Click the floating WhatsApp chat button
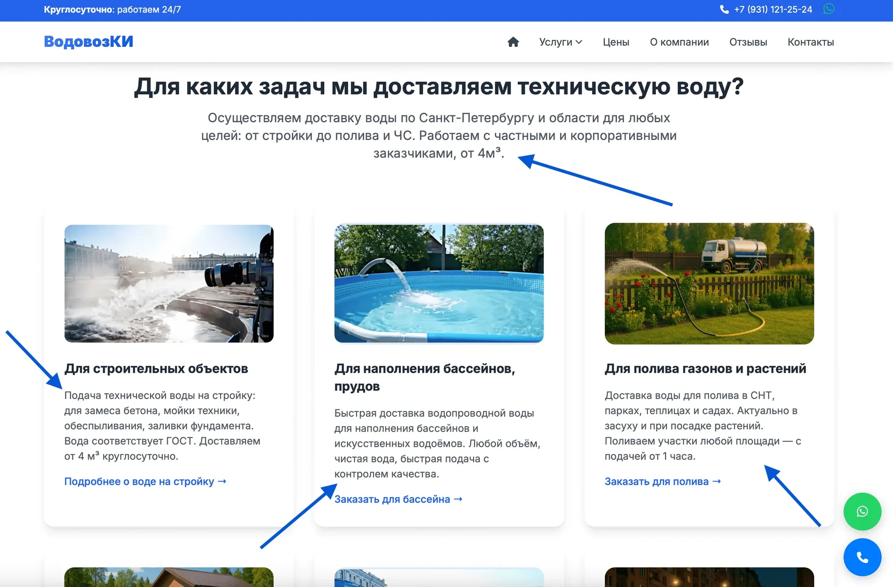This screenshot has height=587, width=893. (862, 511)
